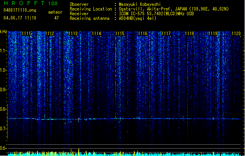Click the Observer field label
The width and height of the screenshot is (245, 156).
(79, 4)
